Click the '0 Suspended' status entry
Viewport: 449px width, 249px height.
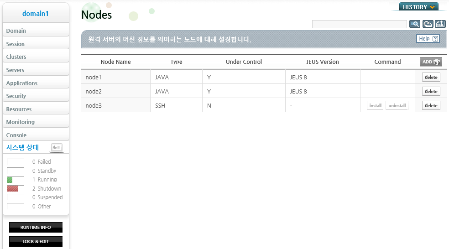click(47, 197)
